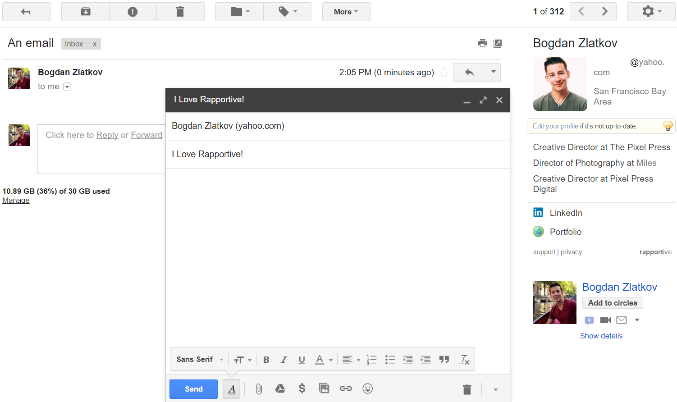677x402 pixels.
Task: Expand more reply options dropdown arrow
Action: click(494, 73)
